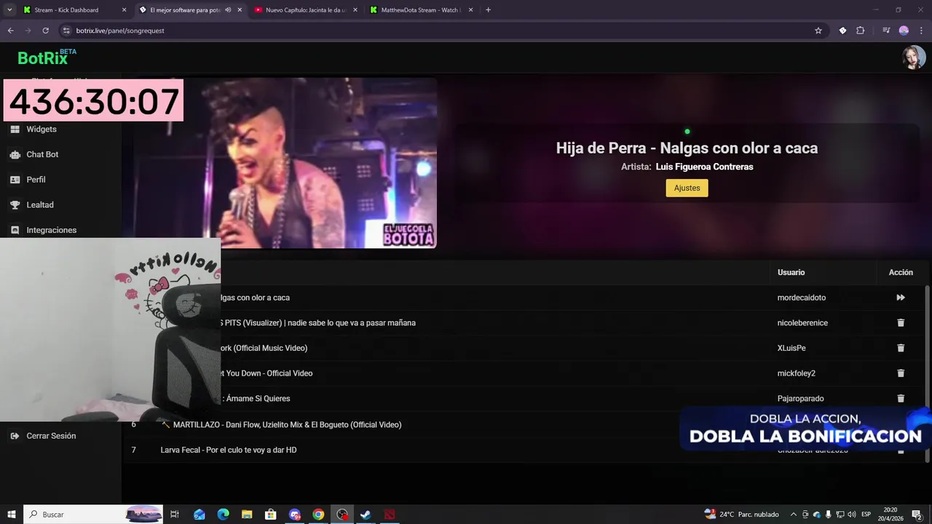Screen dimensions: 932x524
Task: Open Google Chrome taskbar icon
Action: 318,515
